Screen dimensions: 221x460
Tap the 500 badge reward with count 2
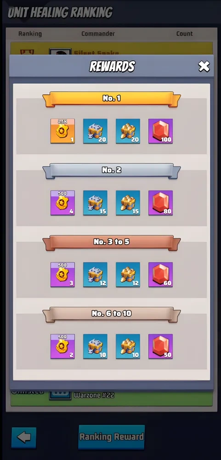pos(63,346)
